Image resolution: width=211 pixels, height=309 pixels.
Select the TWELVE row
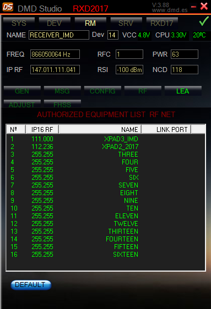[106, 223]
